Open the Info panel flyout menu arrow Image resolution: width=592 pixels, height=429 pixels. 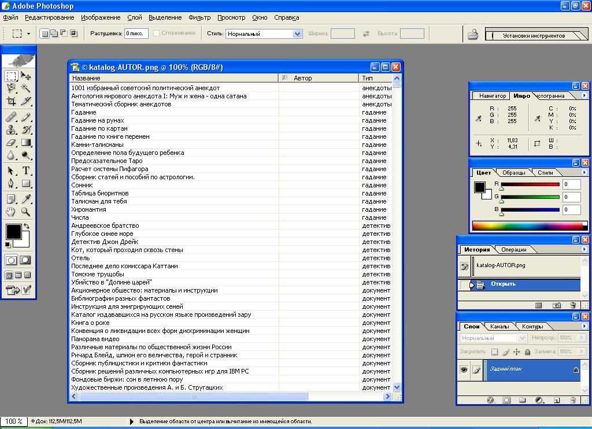point(584,95)
